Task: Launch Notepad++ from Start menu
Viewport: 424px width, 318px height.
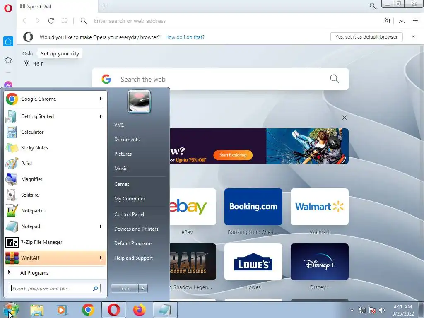Action: coord(55,211)
